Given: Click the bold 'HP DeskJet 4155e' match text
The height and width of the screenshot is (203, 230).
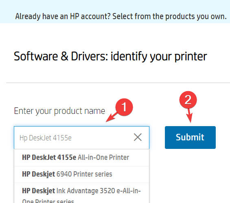Looking at the screenshot, I should coord(49,157).
